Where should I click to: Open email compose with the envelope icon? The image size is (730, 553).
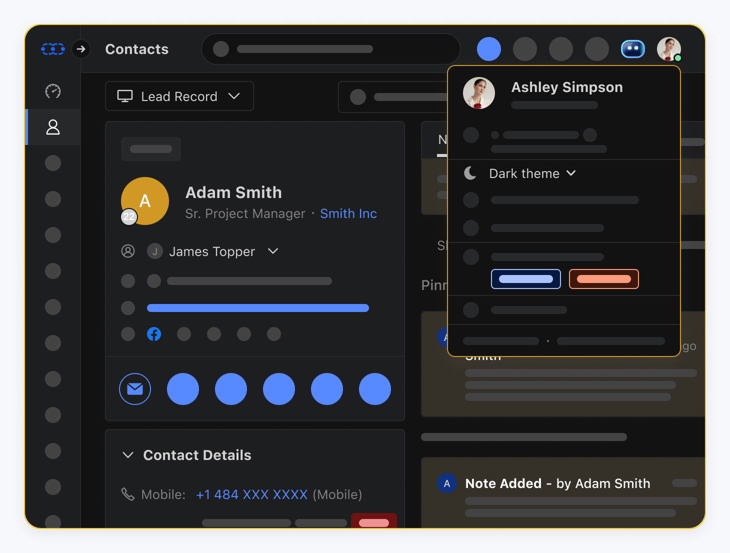tap(134, 388)
